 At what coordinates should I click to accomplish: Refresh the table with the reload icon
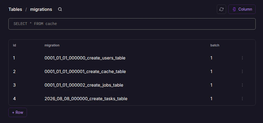point(221,9)
